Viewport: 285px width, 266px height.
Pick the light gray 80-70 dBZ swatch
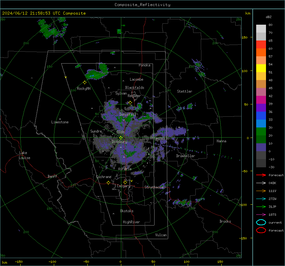(261, 29)
